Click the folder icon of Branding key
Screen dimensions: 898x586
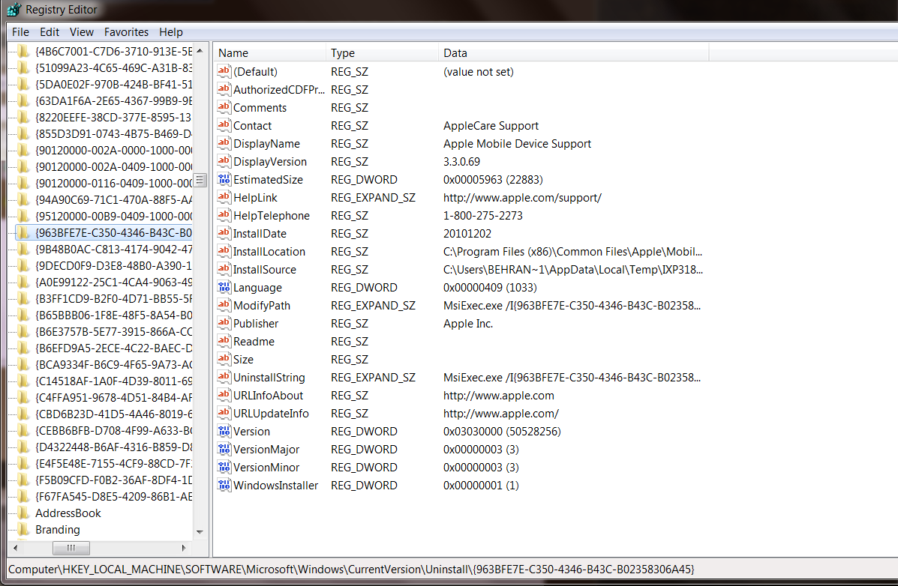click(x=23, y=529)
